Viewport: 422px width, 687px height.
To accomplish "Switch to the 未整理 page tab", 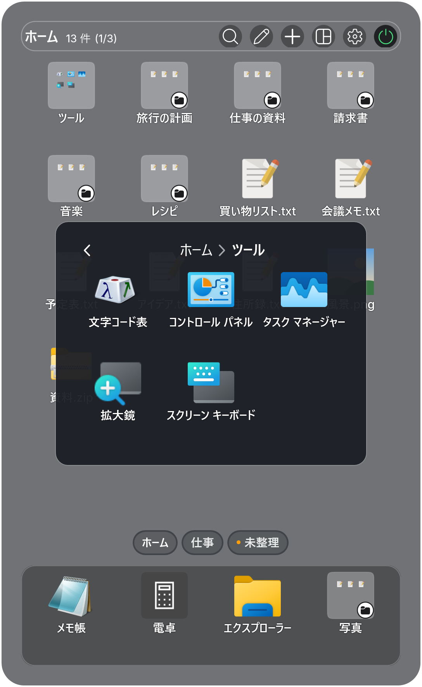I will click(258, 543).
